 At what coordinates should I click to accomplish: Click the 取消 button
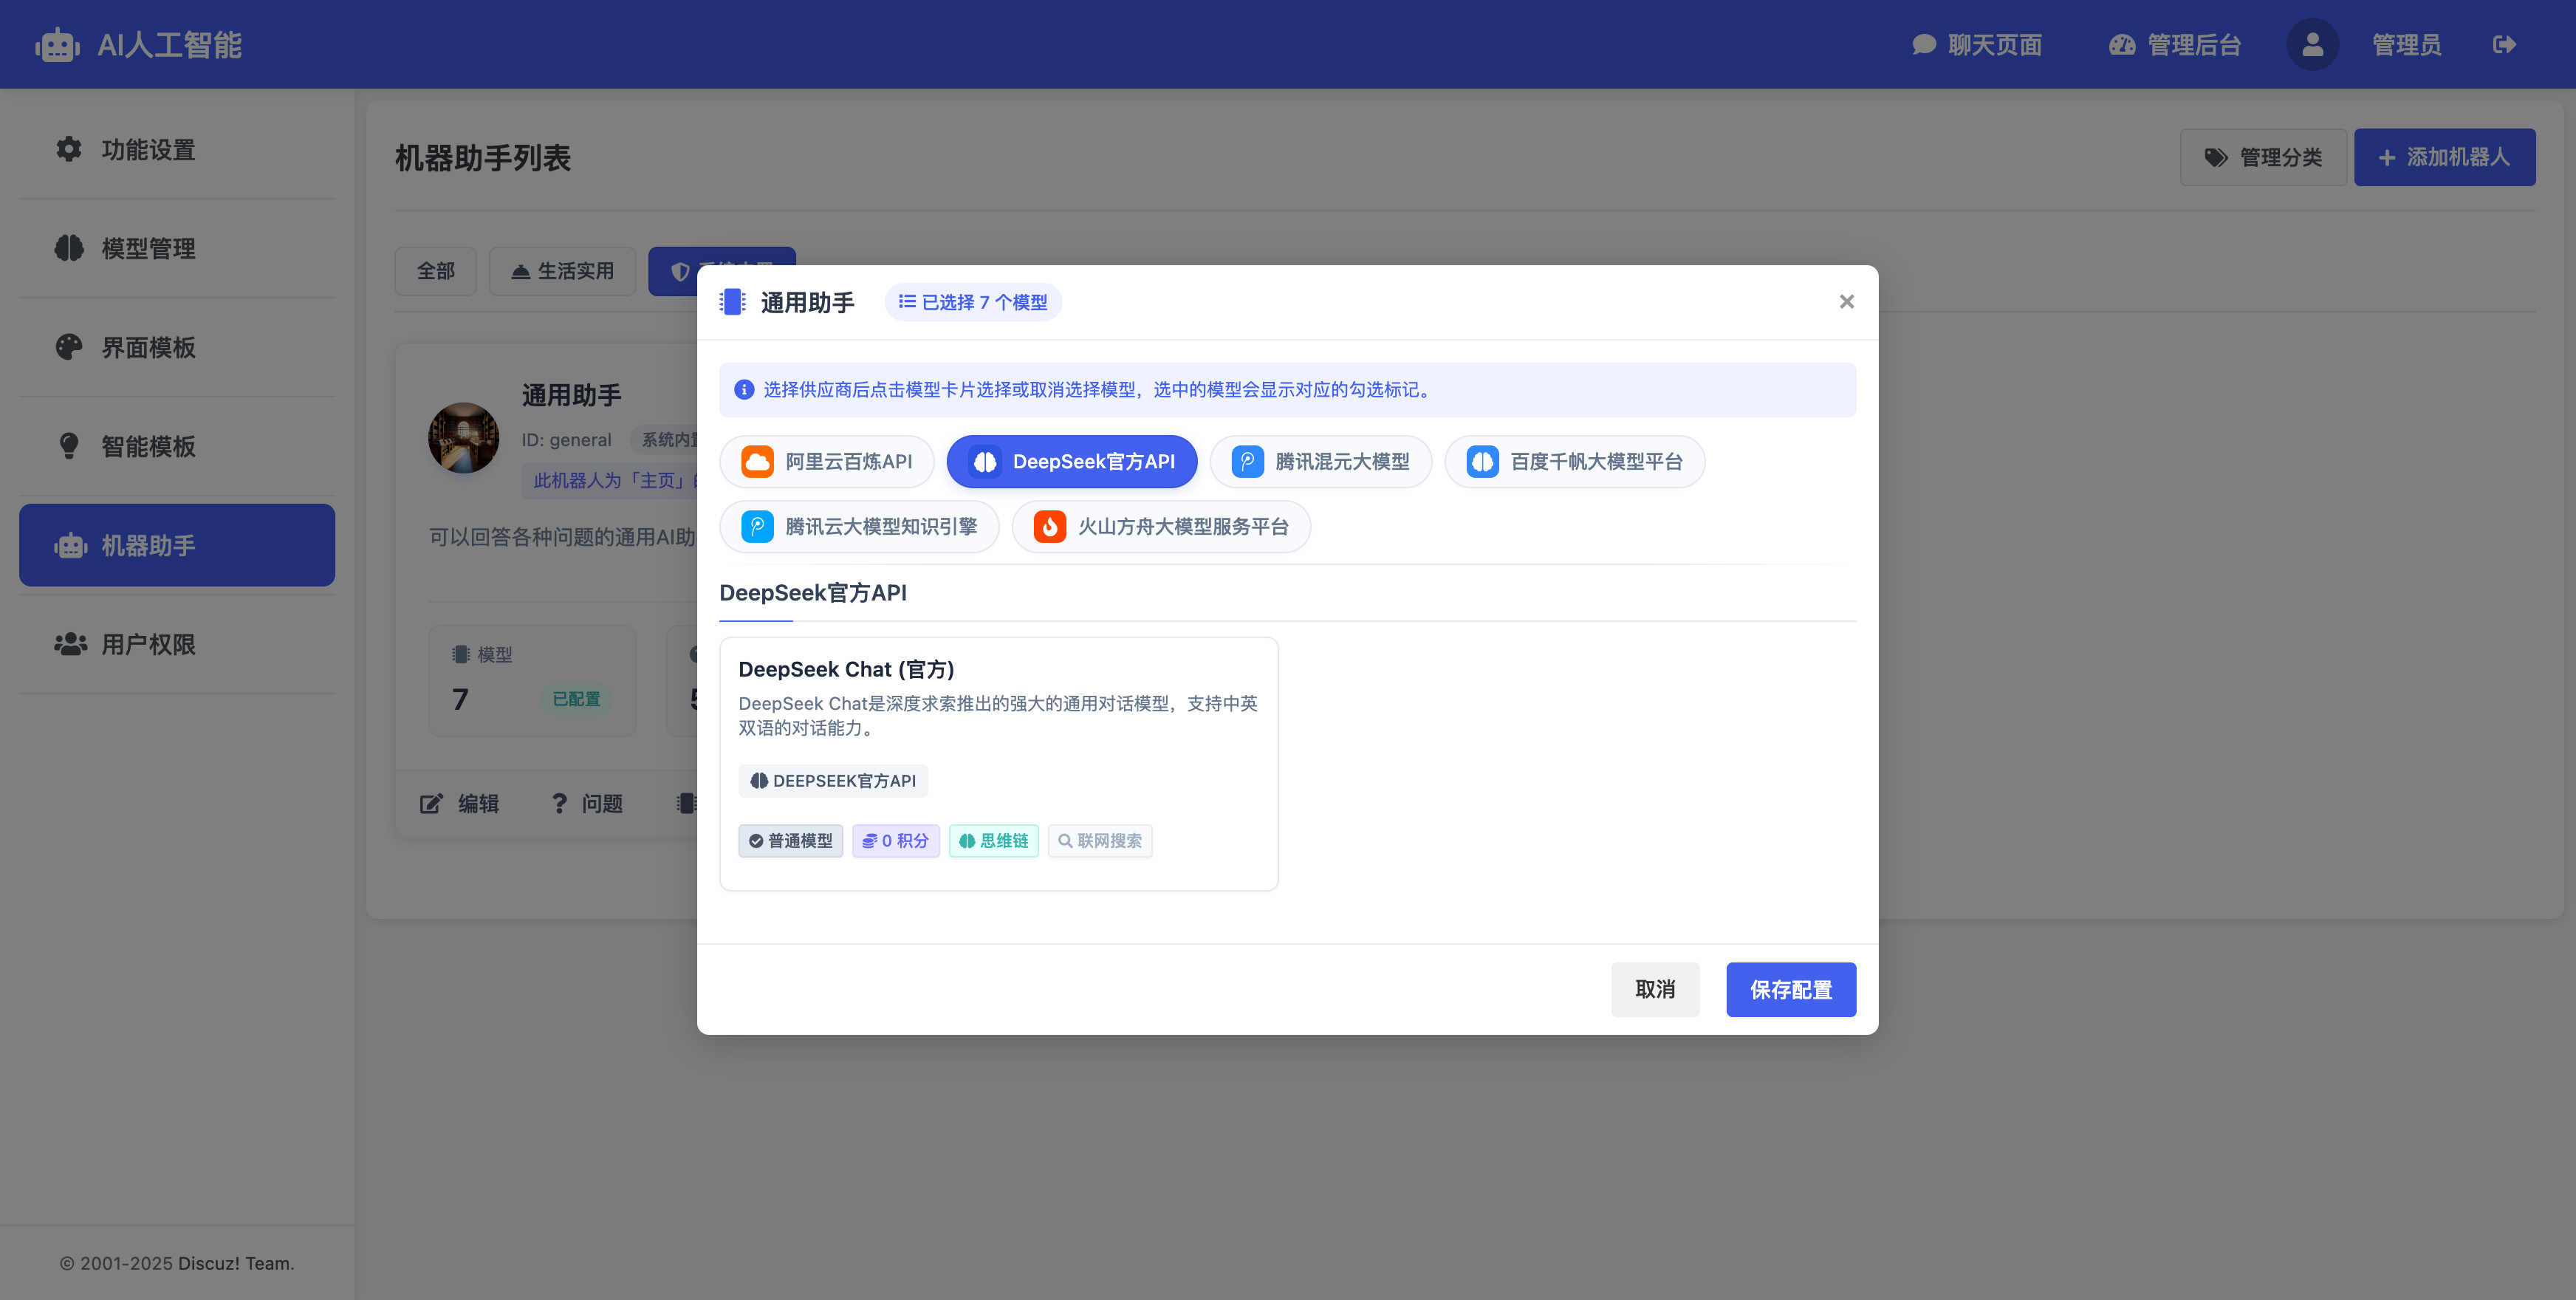tap(1655, 990)
